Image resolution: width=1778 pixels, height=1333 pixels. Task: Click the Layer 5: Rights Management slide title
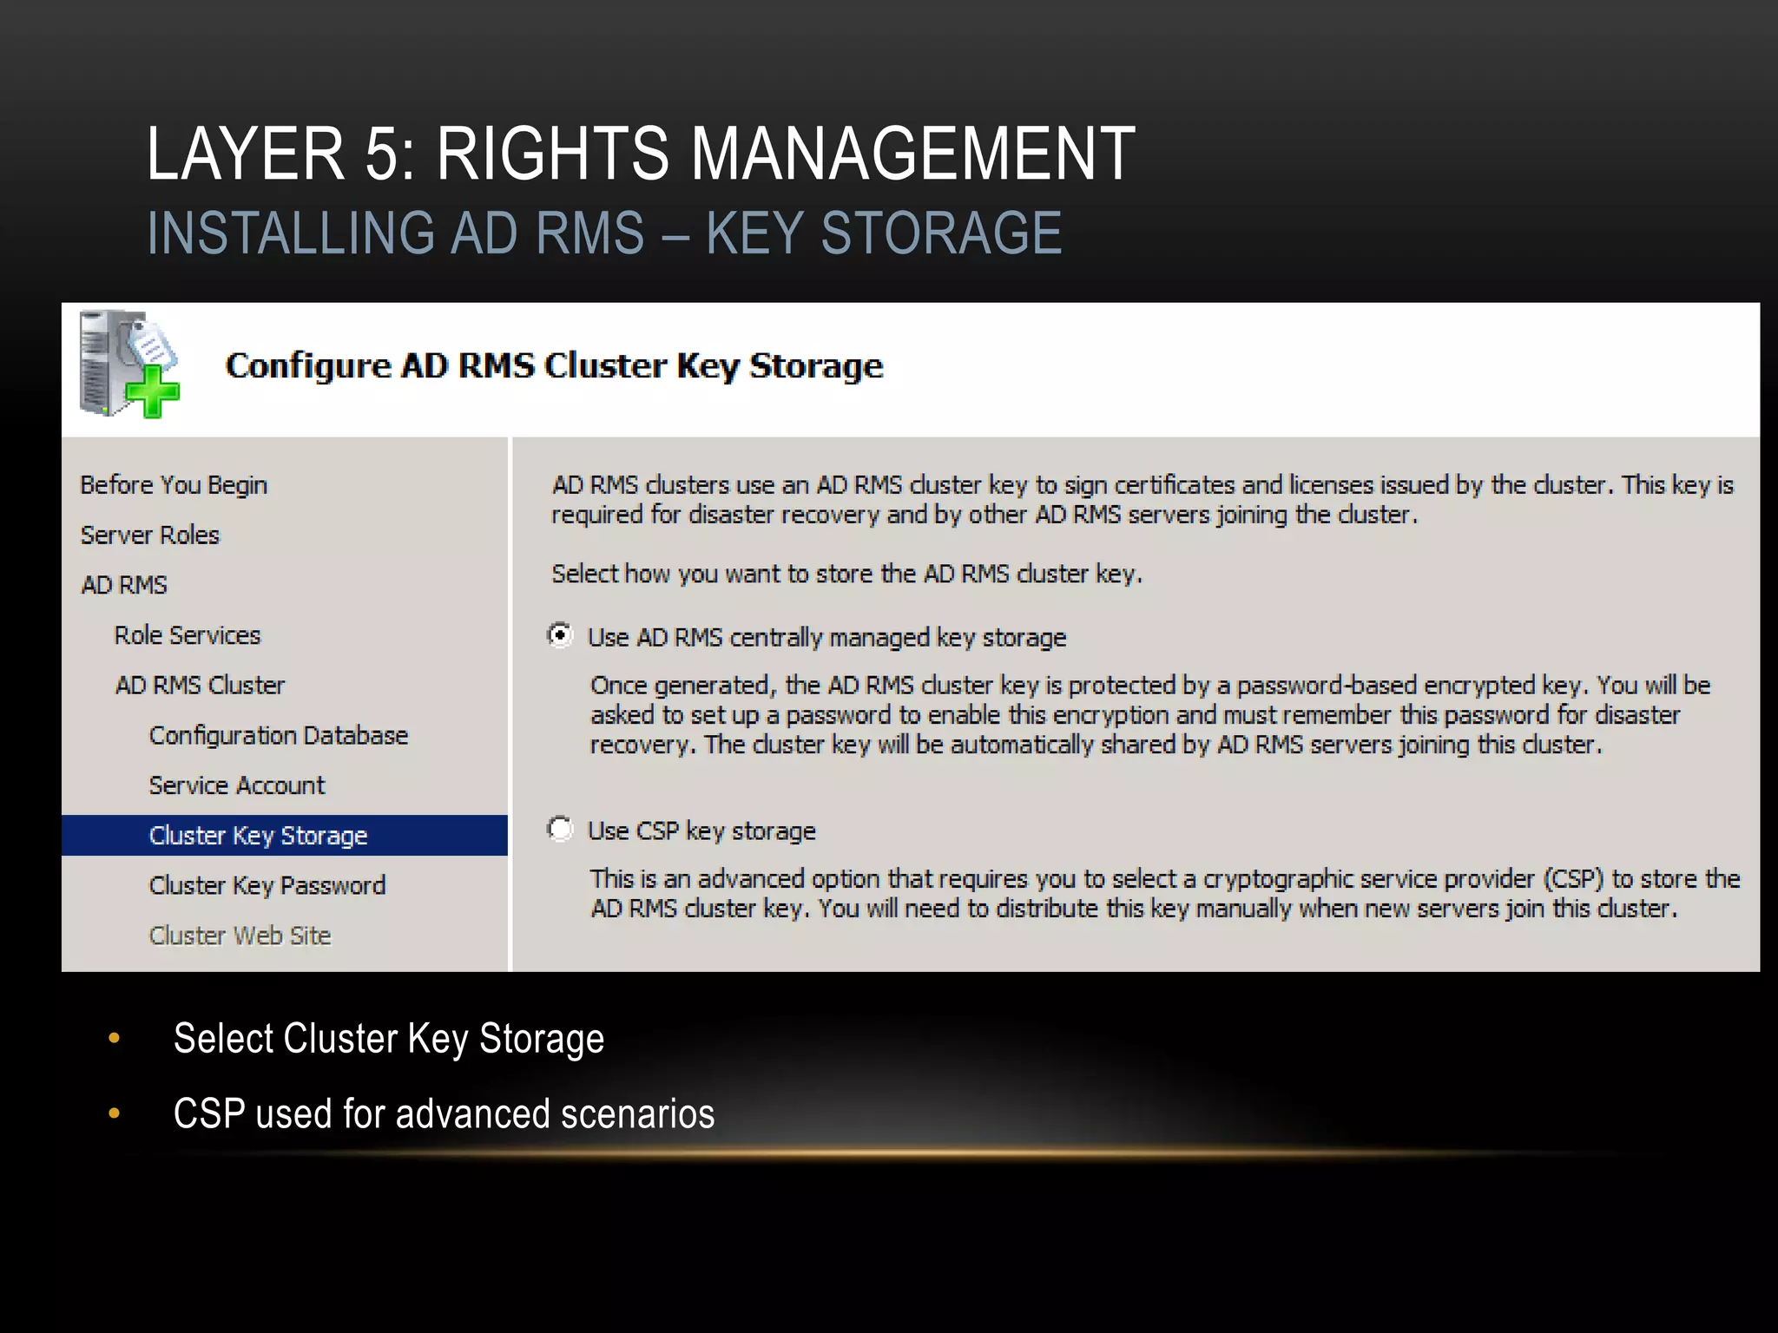point(641,154)
